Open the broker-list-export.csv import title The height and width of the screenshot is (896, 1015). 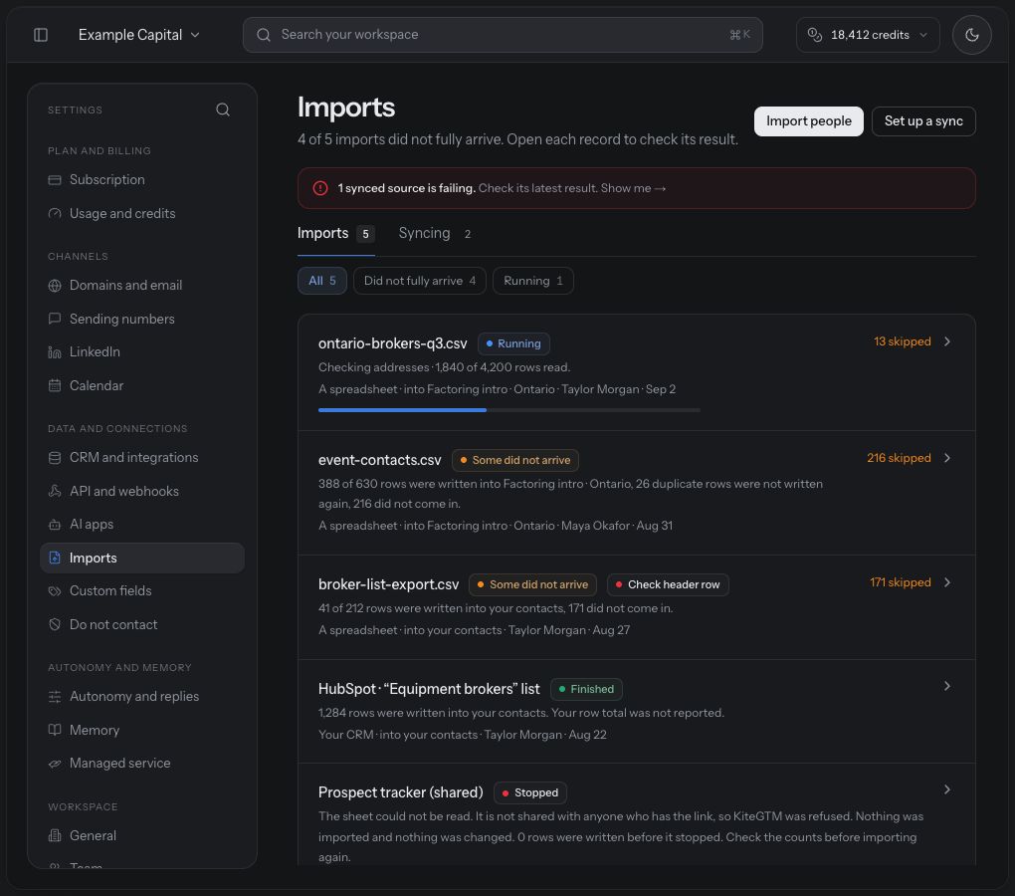[388, 584]
